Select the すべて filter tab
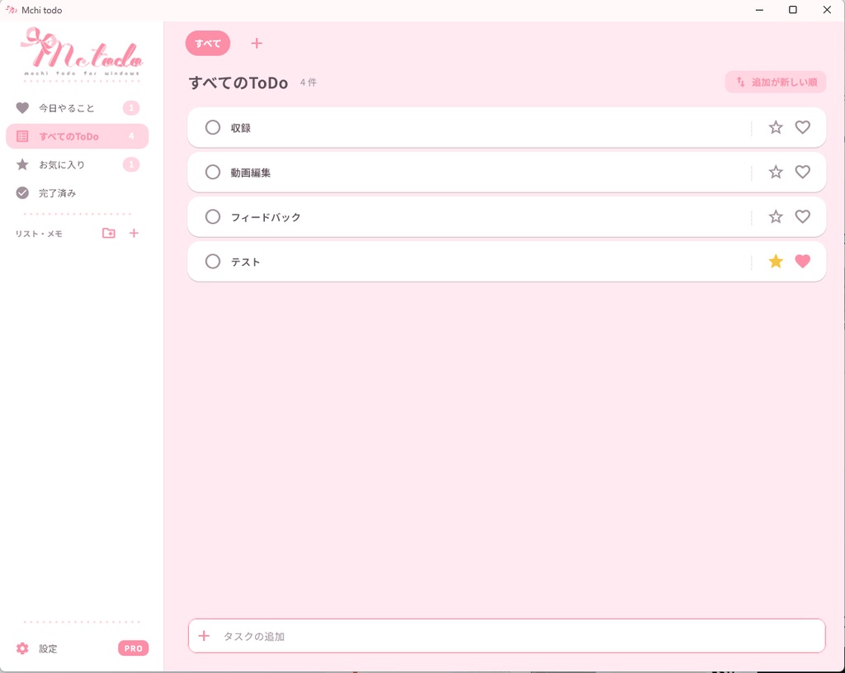Viewport: 845px width, 673px height. pyautogui.click(x=208, y=43)
